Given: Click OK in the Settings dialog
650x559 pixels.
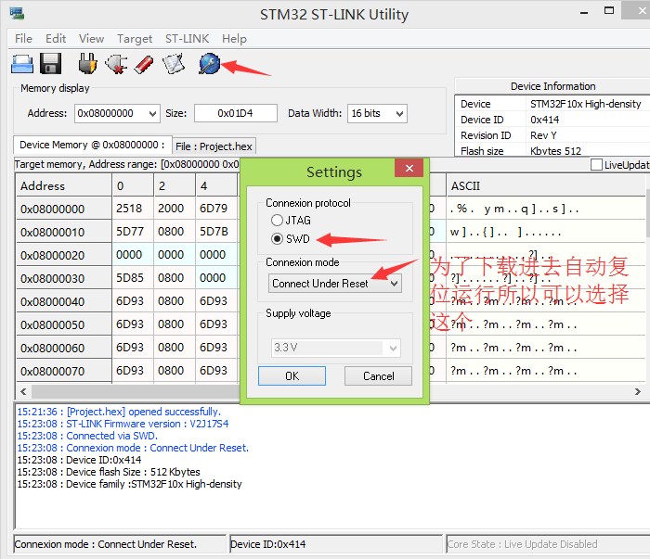Looking at the screenshot, I should tap(292, 375).
